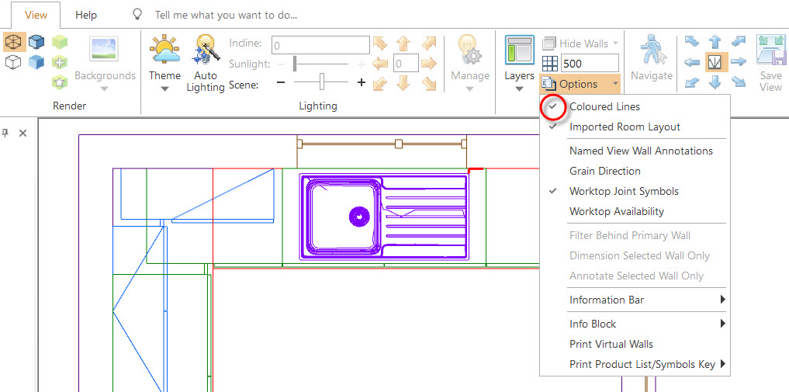Pin the left side panel
This screenshot has width=789, height=392.
[5, 133]
